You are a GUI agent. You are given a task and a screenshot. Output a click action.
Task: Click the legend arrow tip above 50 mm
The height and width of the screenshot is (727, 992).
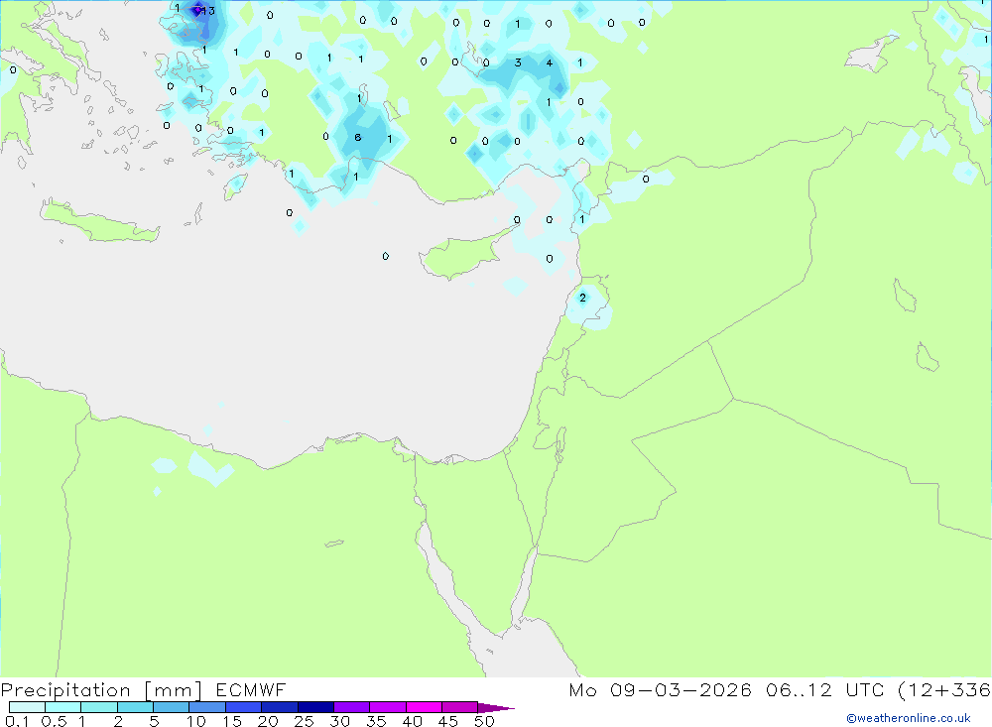point(496,707)
